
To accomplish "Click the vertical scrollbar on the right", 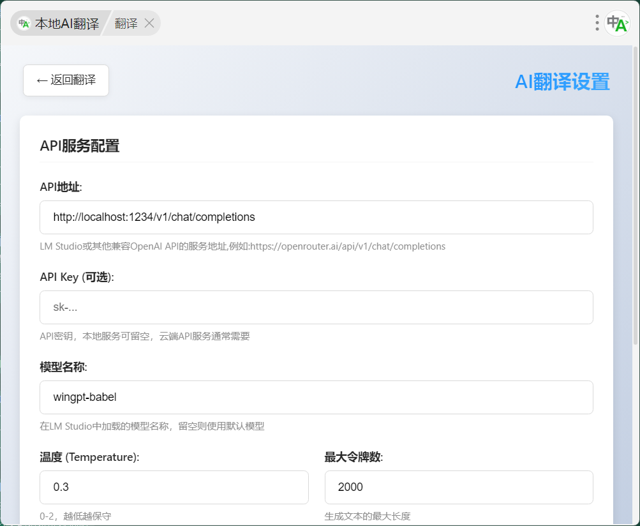I will pos(635,192).
